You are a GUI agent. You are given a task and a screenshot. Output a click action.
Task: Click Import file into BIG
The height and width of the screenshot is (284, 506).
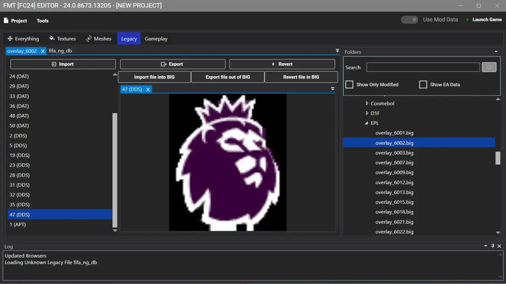pyautogui.click(x=155, y=77)
